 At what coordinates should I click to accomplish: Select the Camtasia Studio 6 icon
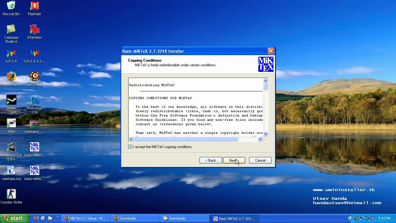[x=11, y=34]
